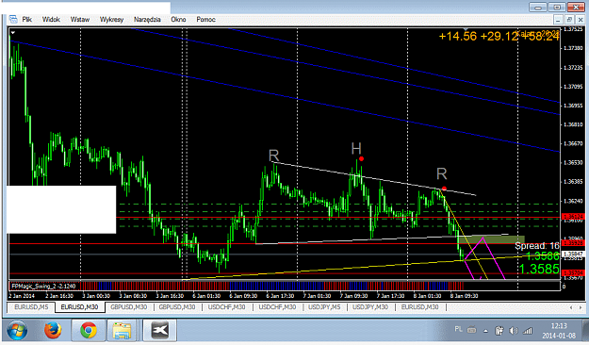The height and width of the screenshot is (345, 589).
Task: Click the green 1.3585 price text
Action: [x=539, y=269]
